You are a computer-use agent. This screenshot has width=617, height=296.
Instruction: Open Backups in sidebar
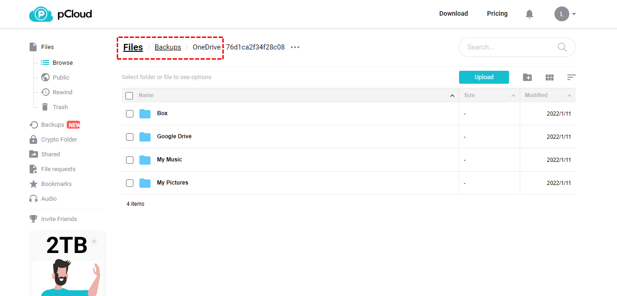pyautogui.click(x=53, y=125)
